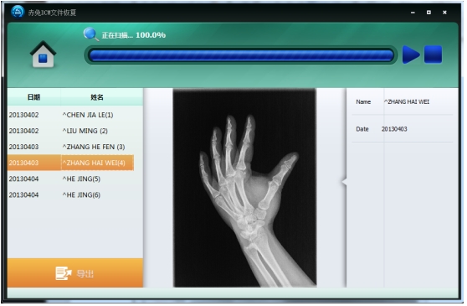Go to the home screen icon
The width and height of the screenshot is (467, 306).
point(43,54)
